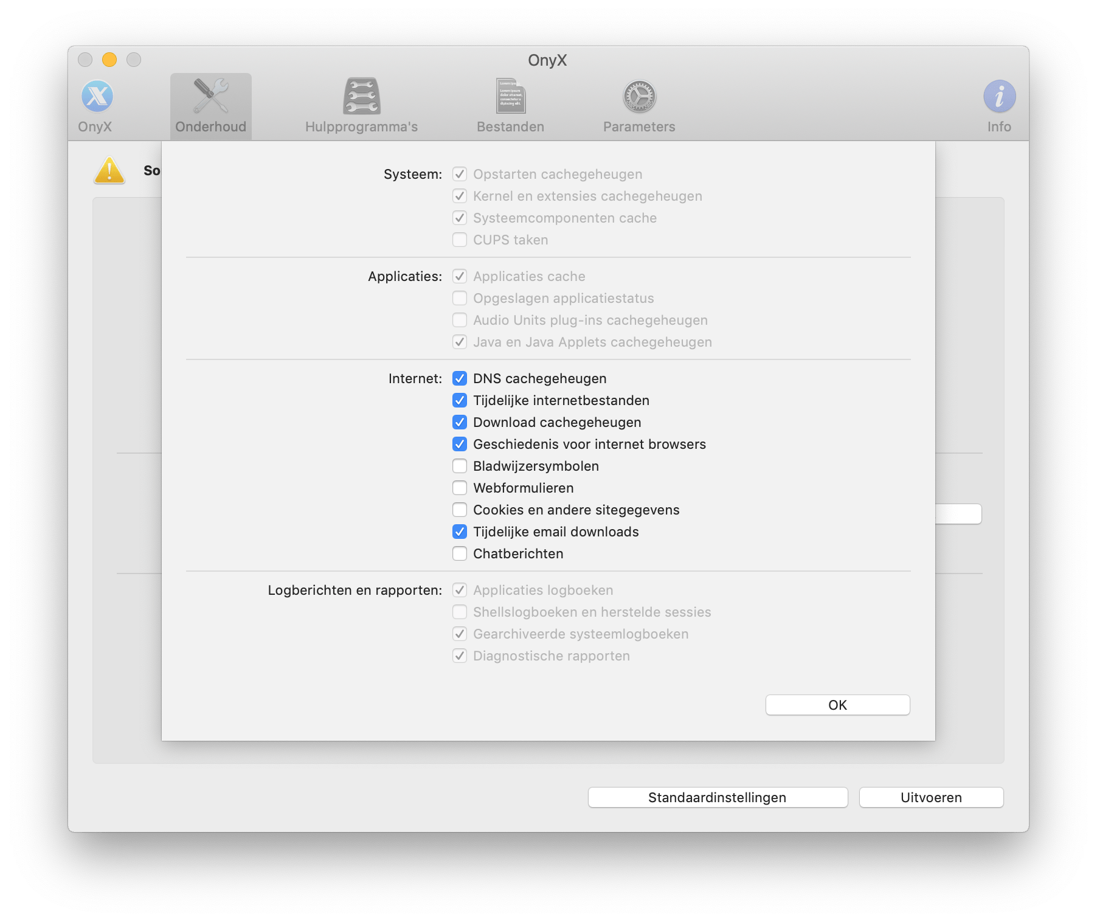Click the yellow warning triangle icon
The width and height of the screenshot is (1097, 922).
(109, 170)
